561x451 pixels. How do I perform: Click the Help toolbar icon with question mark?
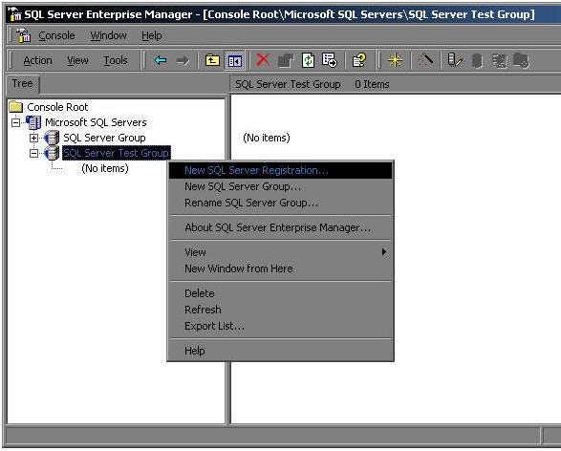click(359, 60)
